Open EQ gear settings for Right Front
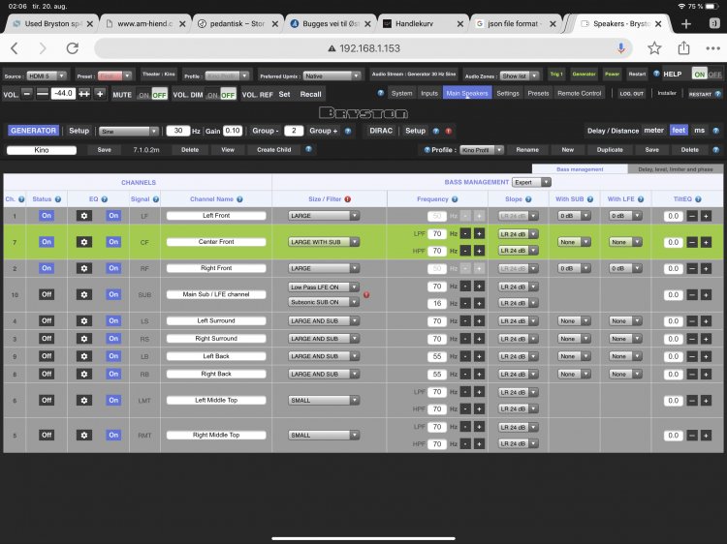The image size is (727, 544). pyautogui.click(x=84, y=268)
